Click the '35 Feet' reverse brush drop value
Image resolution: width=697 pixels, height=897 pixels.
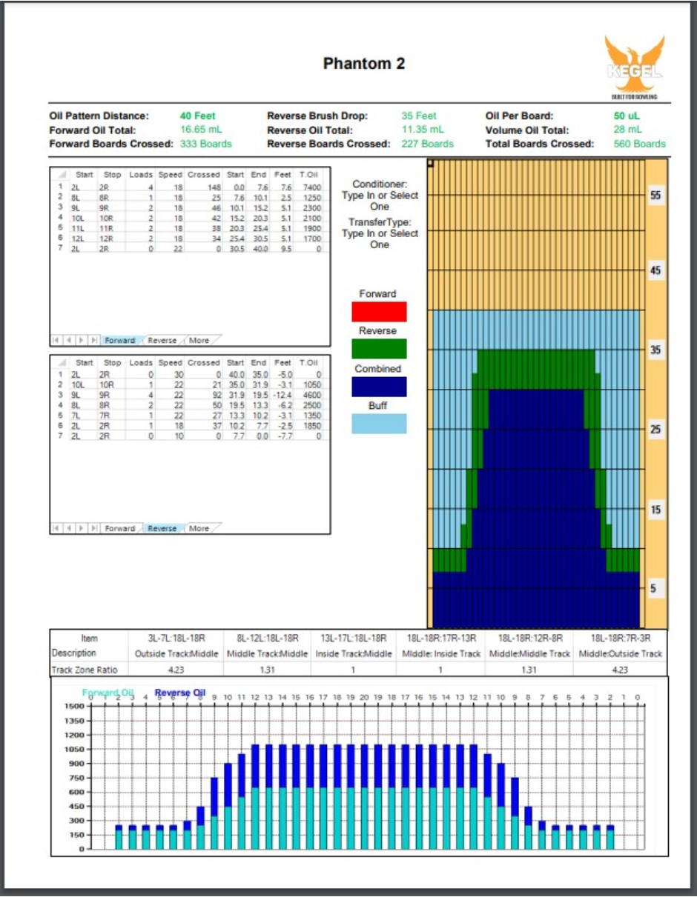[x=419, y=116]
